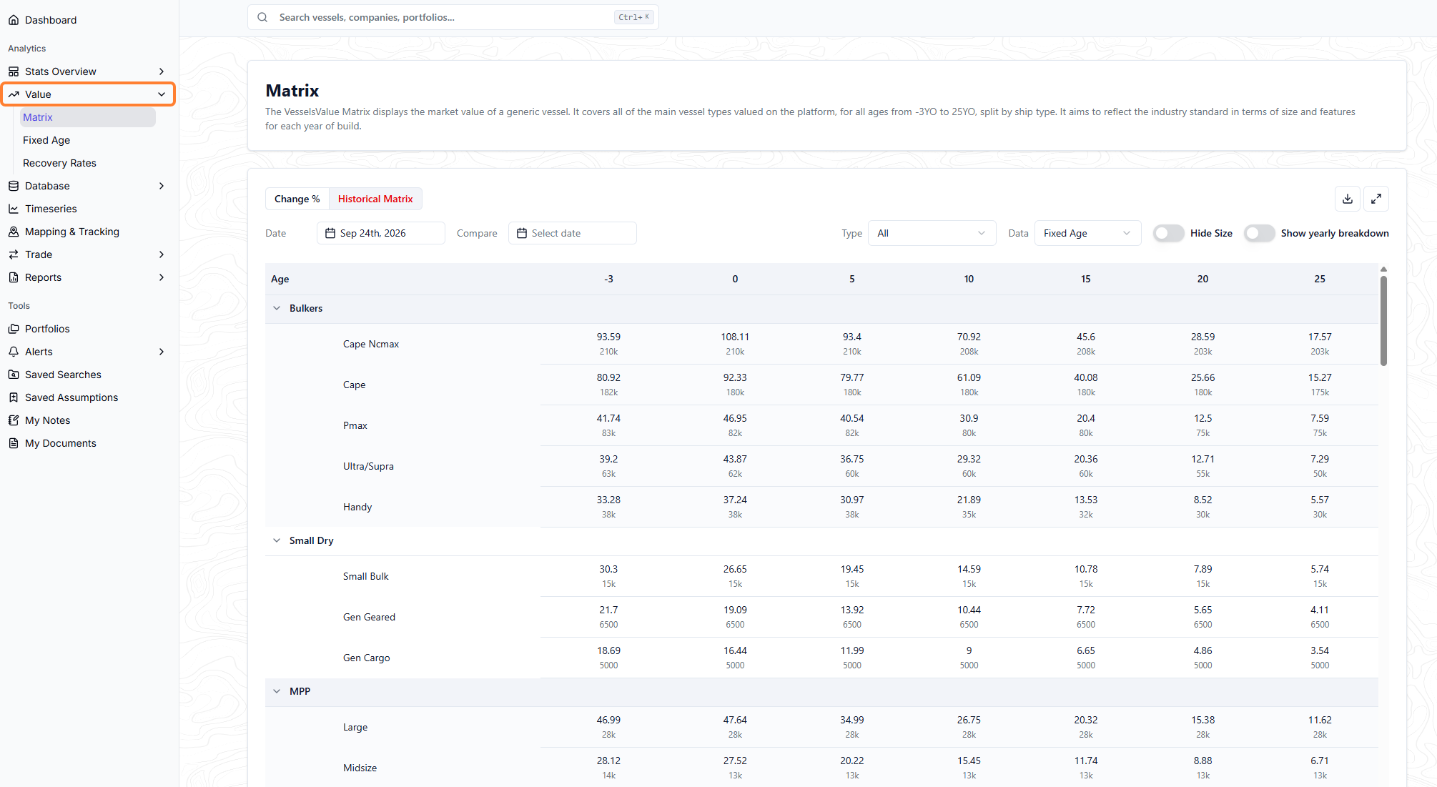Download the matrix data
1437x787 pixels.
1348,199
